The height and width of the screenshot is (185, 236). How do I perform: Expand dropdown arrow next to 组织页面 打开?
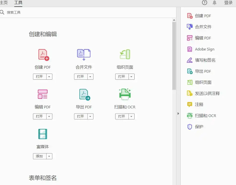coord(131,77)
